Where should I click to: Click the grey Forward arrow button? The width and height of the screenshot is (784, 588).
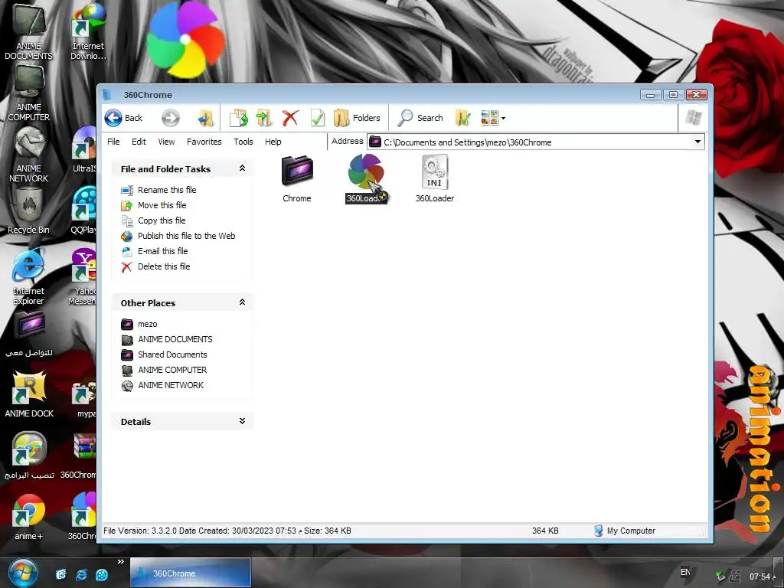tap(171, 118)
